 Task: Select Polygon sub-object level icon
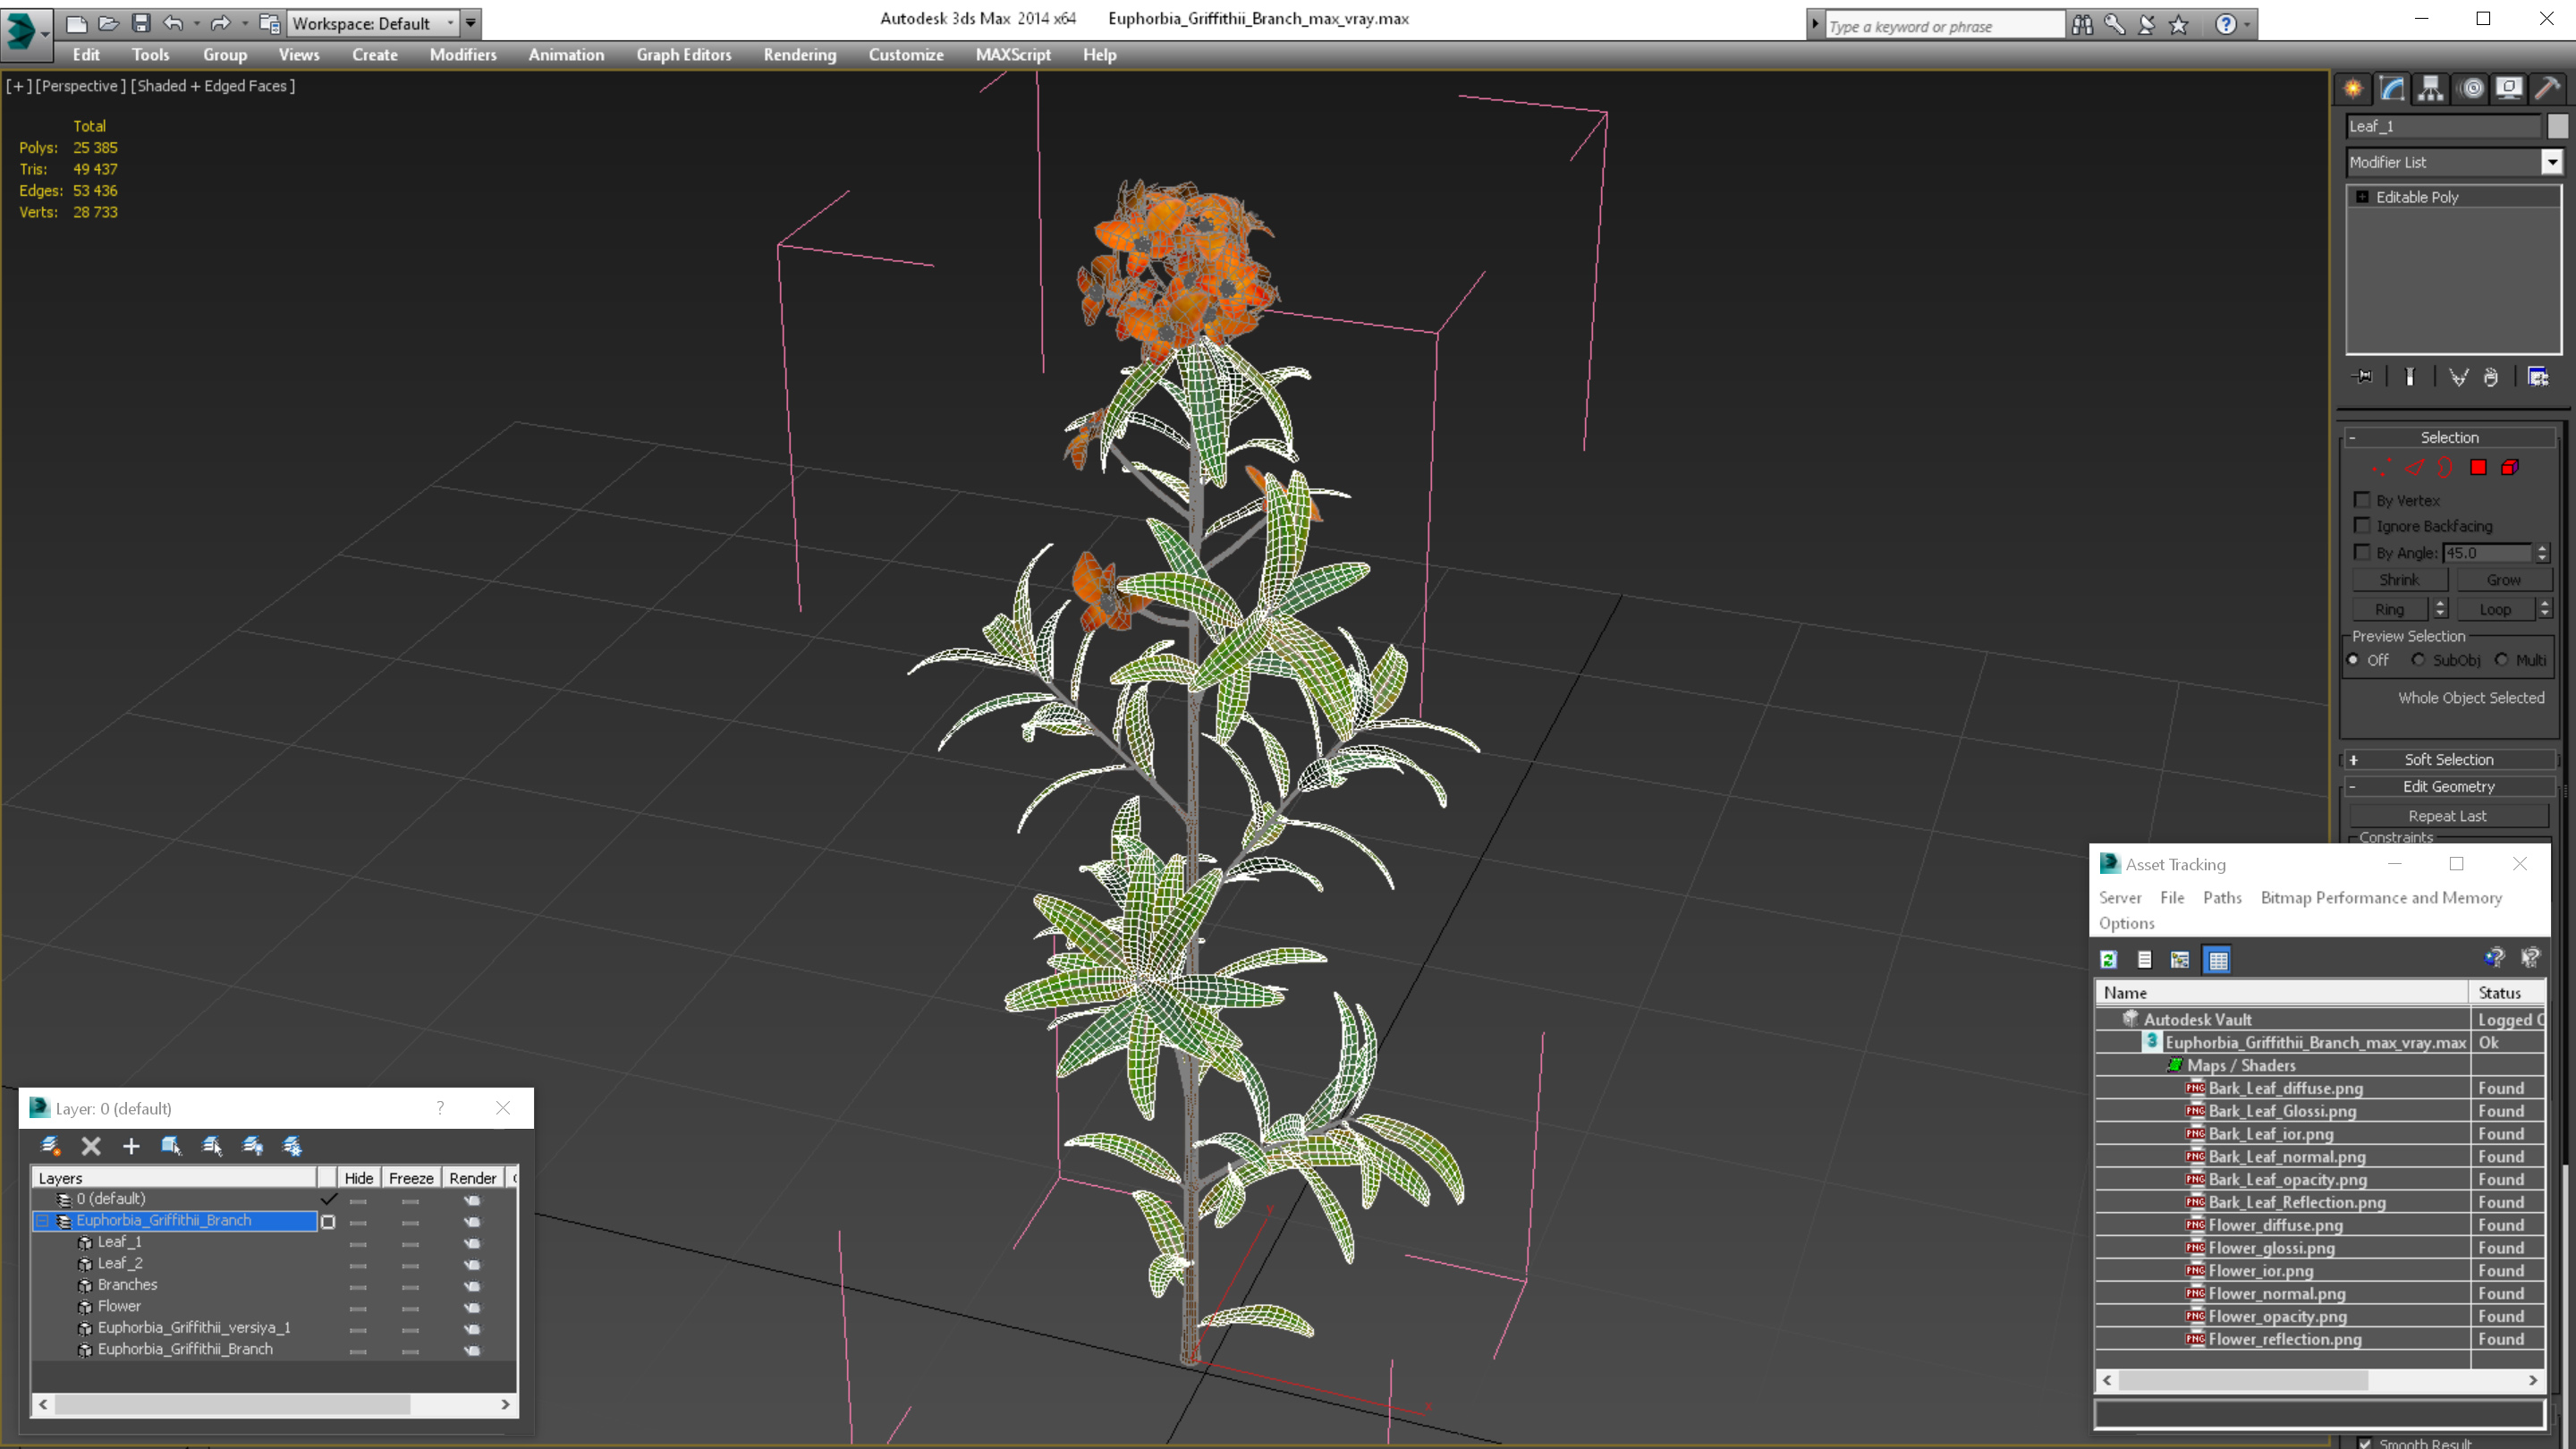[2478, 468]
